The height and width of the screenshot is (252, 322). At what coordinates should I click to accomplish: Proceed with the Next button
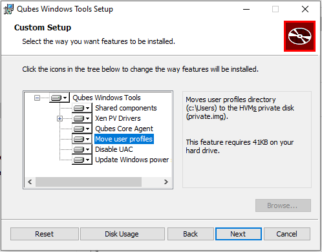point(239,234)
